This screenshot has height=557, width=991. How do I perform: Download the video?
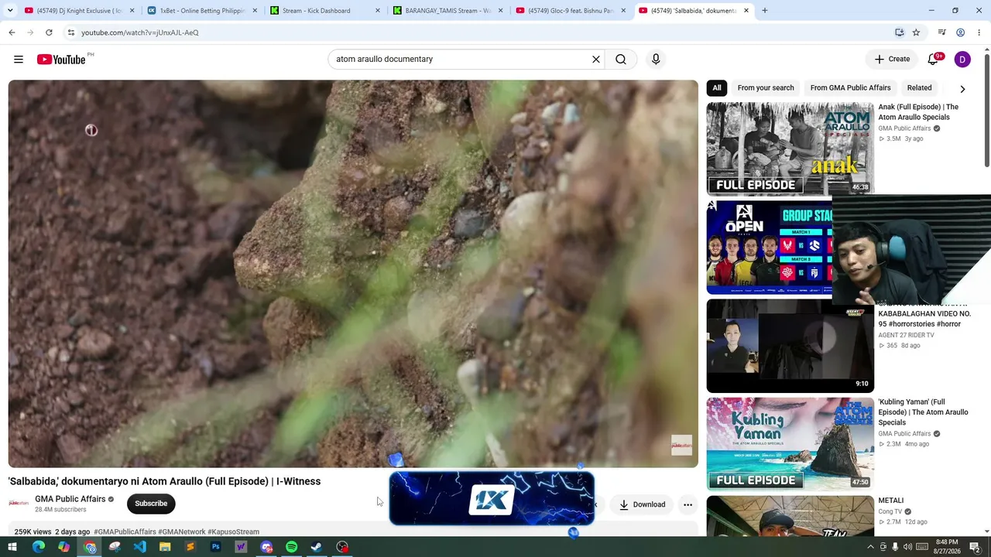point(642,504)
